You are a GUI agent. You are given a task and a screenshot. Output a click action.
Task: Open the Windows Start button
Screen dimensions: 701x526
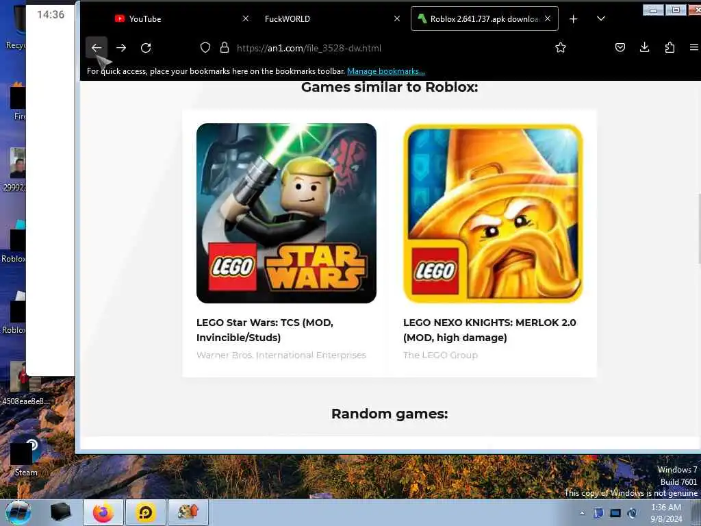coord(18,512)
